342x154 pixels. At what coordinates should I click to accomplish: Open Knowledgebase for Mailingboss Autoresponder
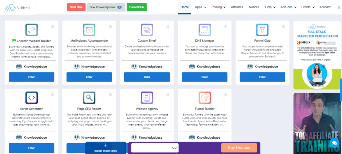click(89, 66)
